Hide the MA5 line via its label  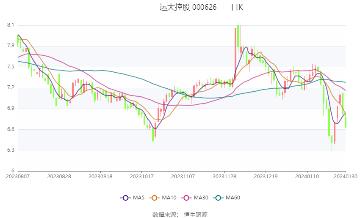point(138,198)
